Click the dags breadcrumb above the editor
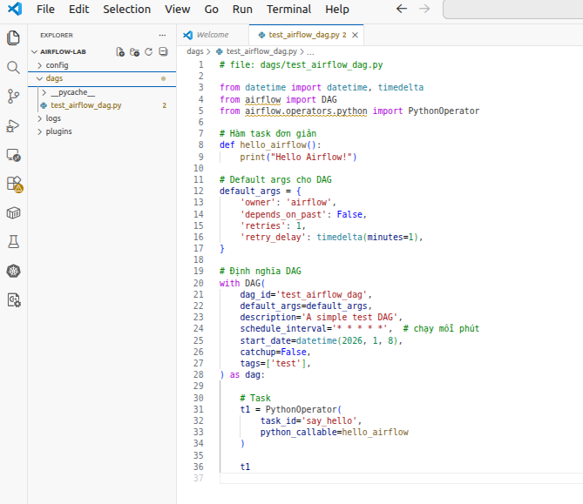Viewport: 583px width, 504px height. coord(195,51)
